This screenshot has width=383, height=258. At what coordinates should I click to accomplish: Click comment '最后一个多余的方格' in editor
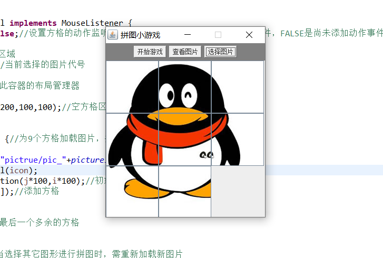[x=40, y=222]
